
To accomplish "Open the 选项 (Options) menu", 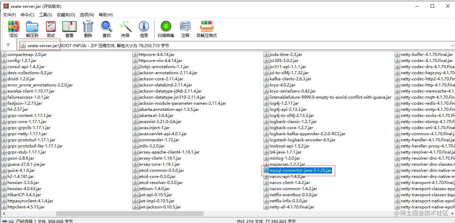I will click(87, 15).
